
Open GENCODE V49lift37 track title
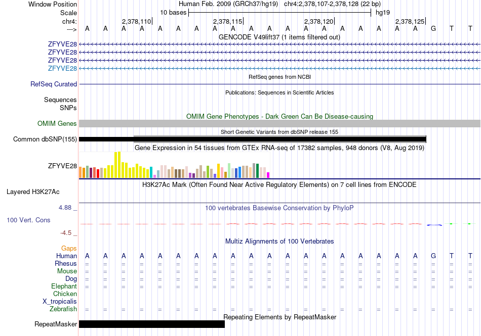(279, 37)
